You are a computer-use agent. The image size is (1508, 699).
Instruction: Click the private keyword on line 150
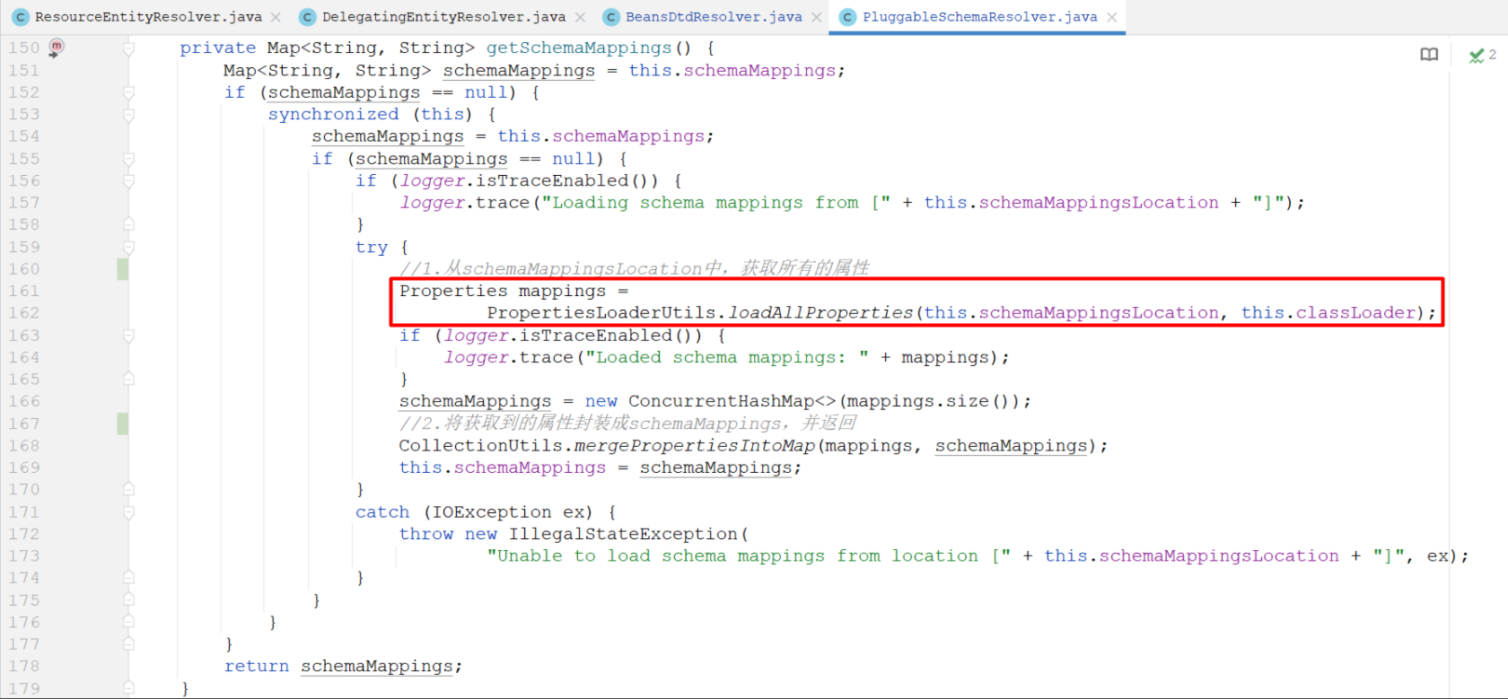pos(217,48)
